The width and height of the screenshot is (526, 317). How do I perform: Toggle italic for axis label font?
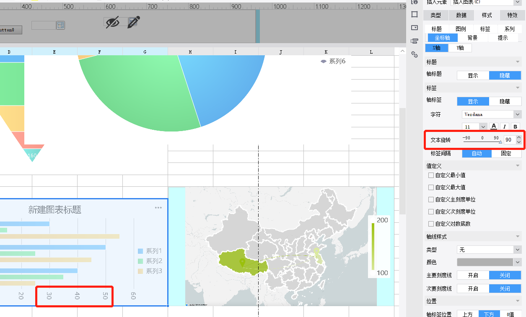tap(505, 126)
